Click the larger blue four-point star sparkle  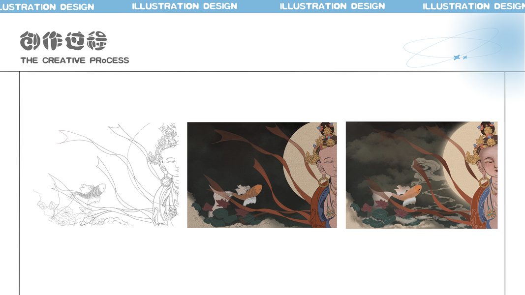pyautogui.click(x=457, y=58)
